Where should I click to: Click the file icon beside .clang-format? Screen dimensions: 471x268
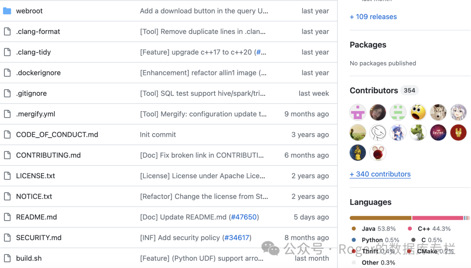tap(7, 31)
